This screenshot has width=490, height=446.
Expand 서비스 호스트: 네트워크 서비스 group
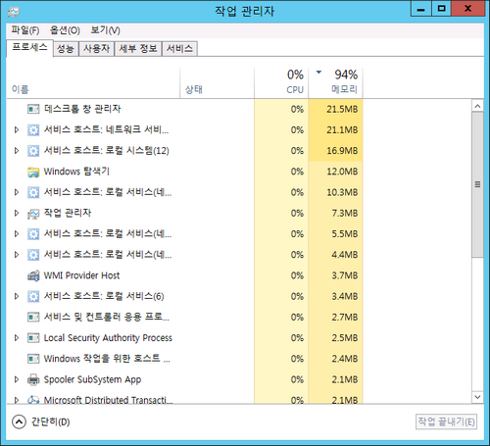pyautogui.click(x=17, y=129)
